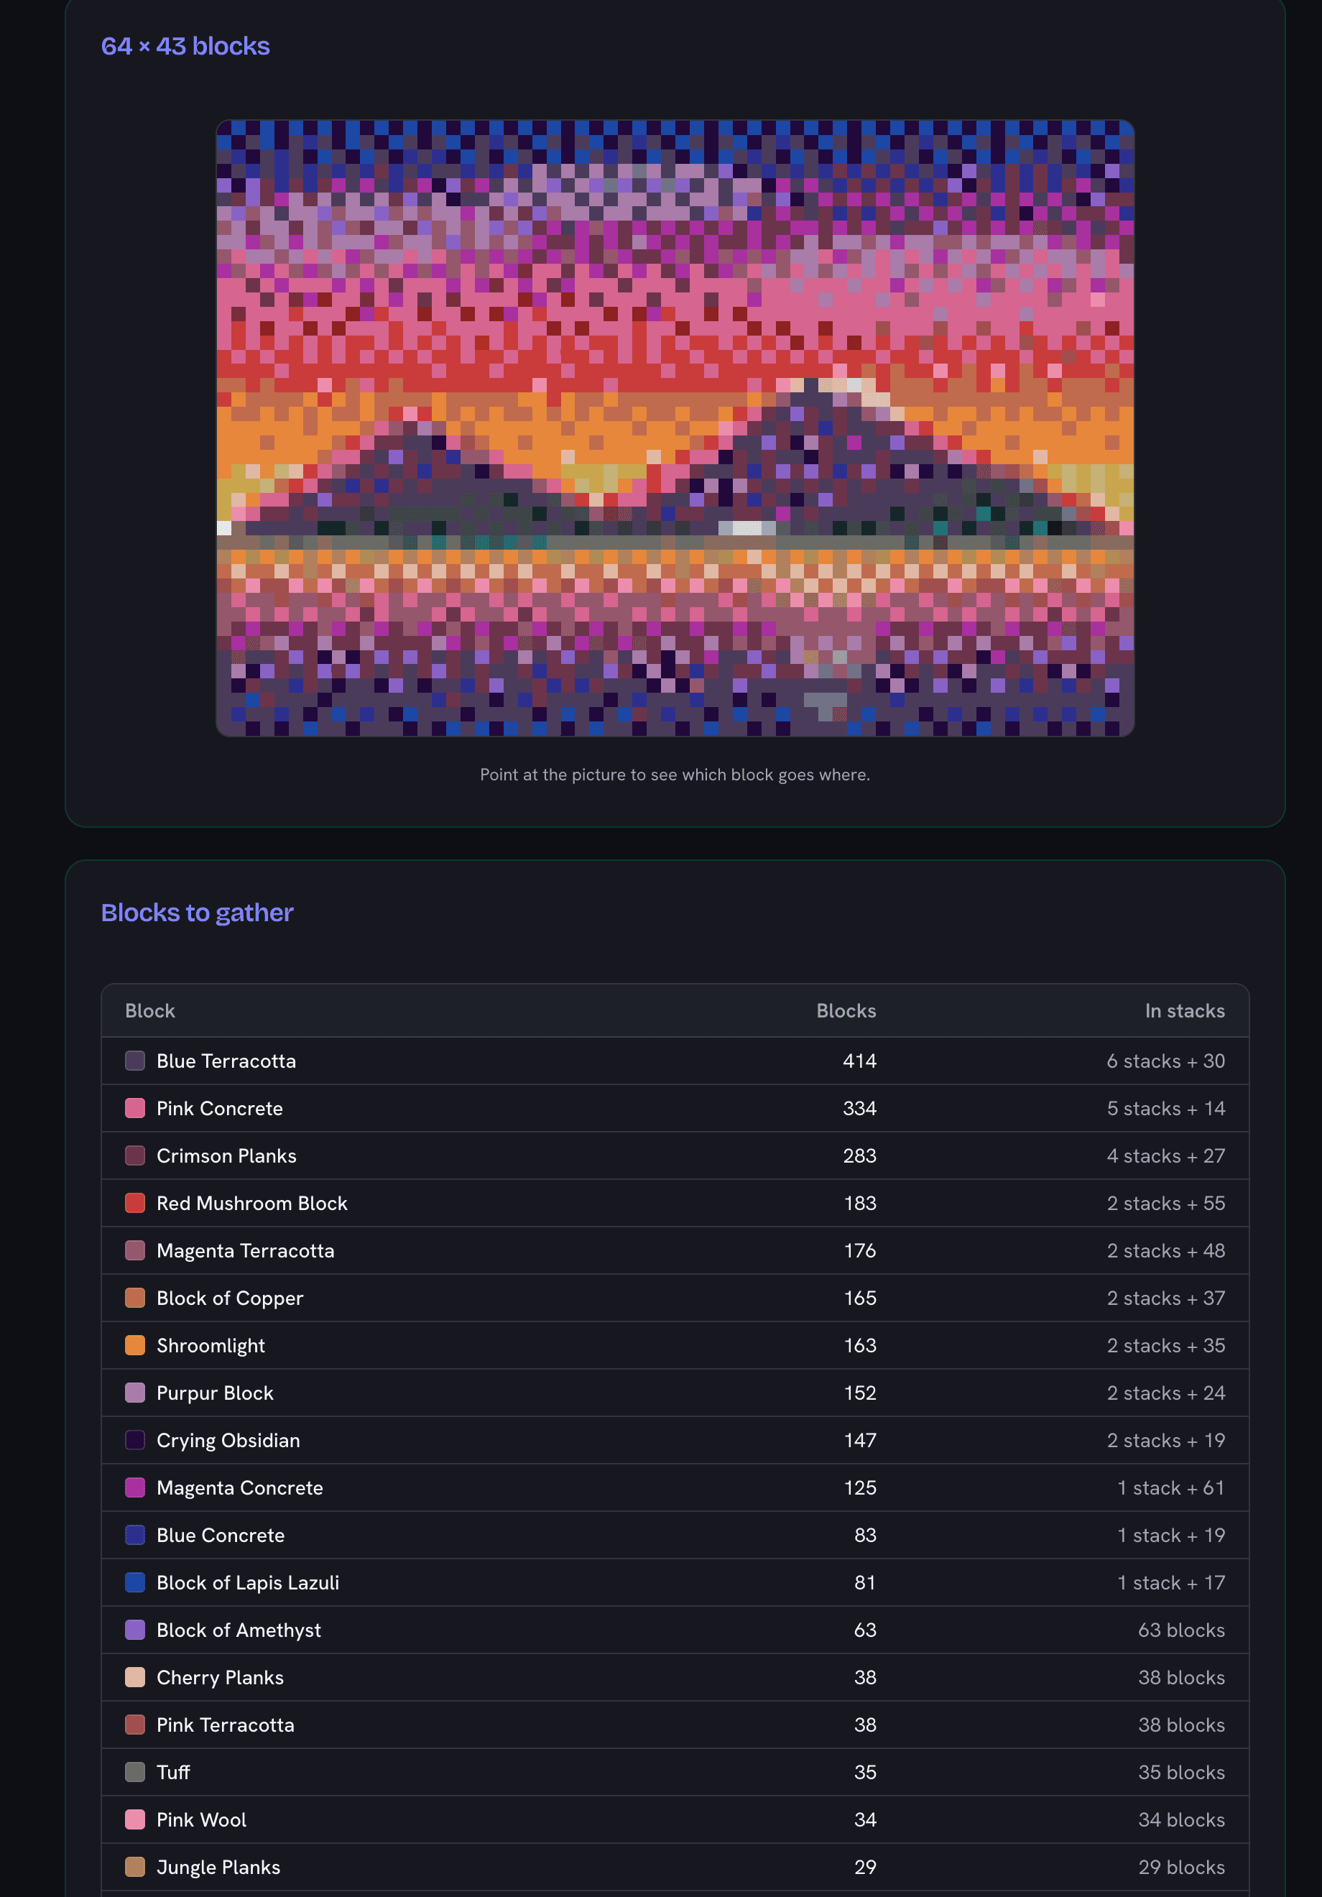Viewport: 1322px width, 1897px height.
Task: Select the "Blue Concrete" row name
Action: click(221, 1535)
